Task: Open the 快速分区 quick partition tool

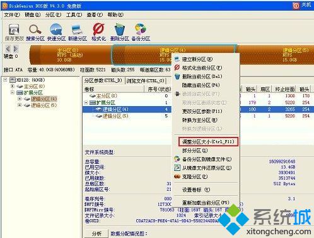Action: click(56, 30)
